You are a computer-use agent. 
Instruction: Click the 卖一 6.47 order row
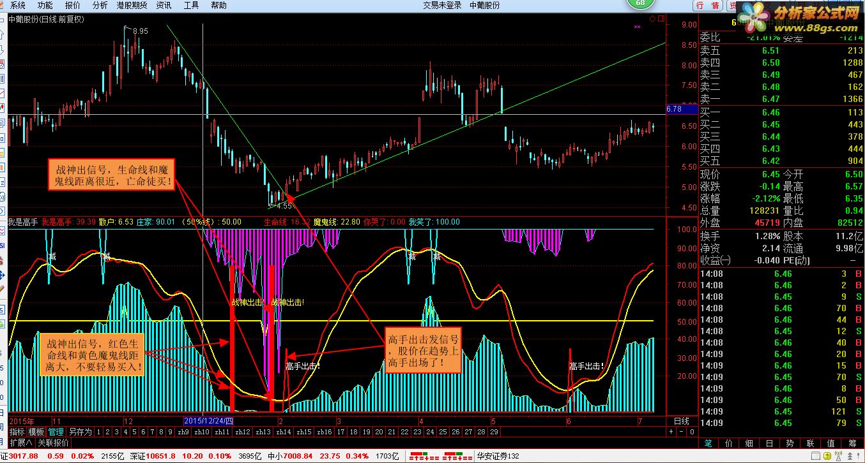[781, 99]
